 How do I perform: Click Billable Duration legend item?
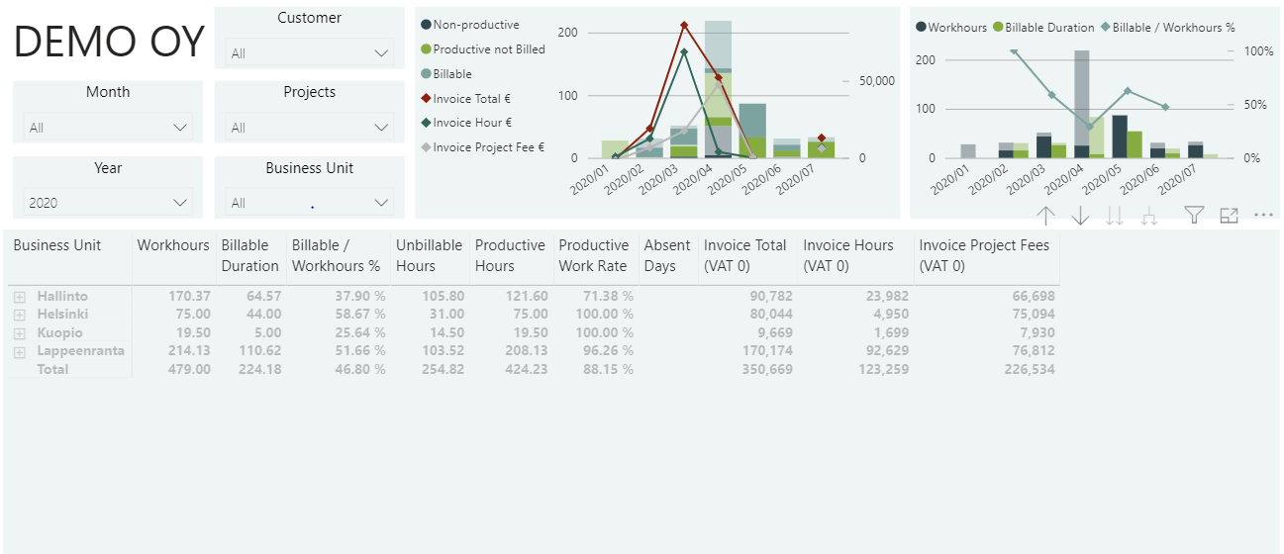pos(1049,28)
